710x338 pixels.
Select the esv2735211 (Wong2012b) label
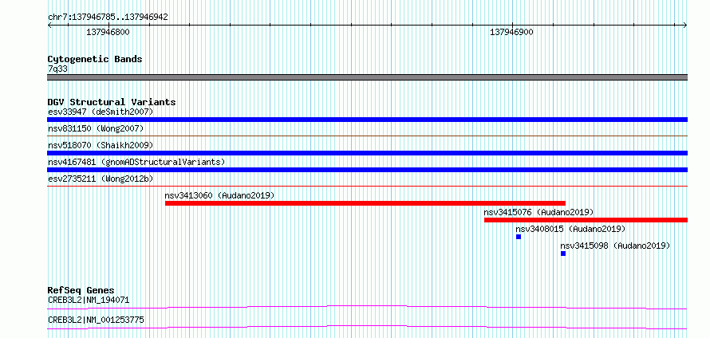pos(101,179)
